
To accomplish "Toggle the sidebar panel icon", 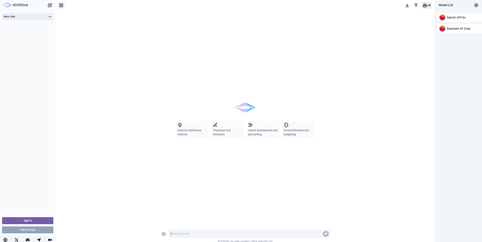I will tap(61, 5).
